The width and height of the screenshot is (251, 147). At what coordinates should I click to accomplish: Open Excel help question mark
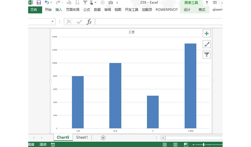[x=207, y=3]
